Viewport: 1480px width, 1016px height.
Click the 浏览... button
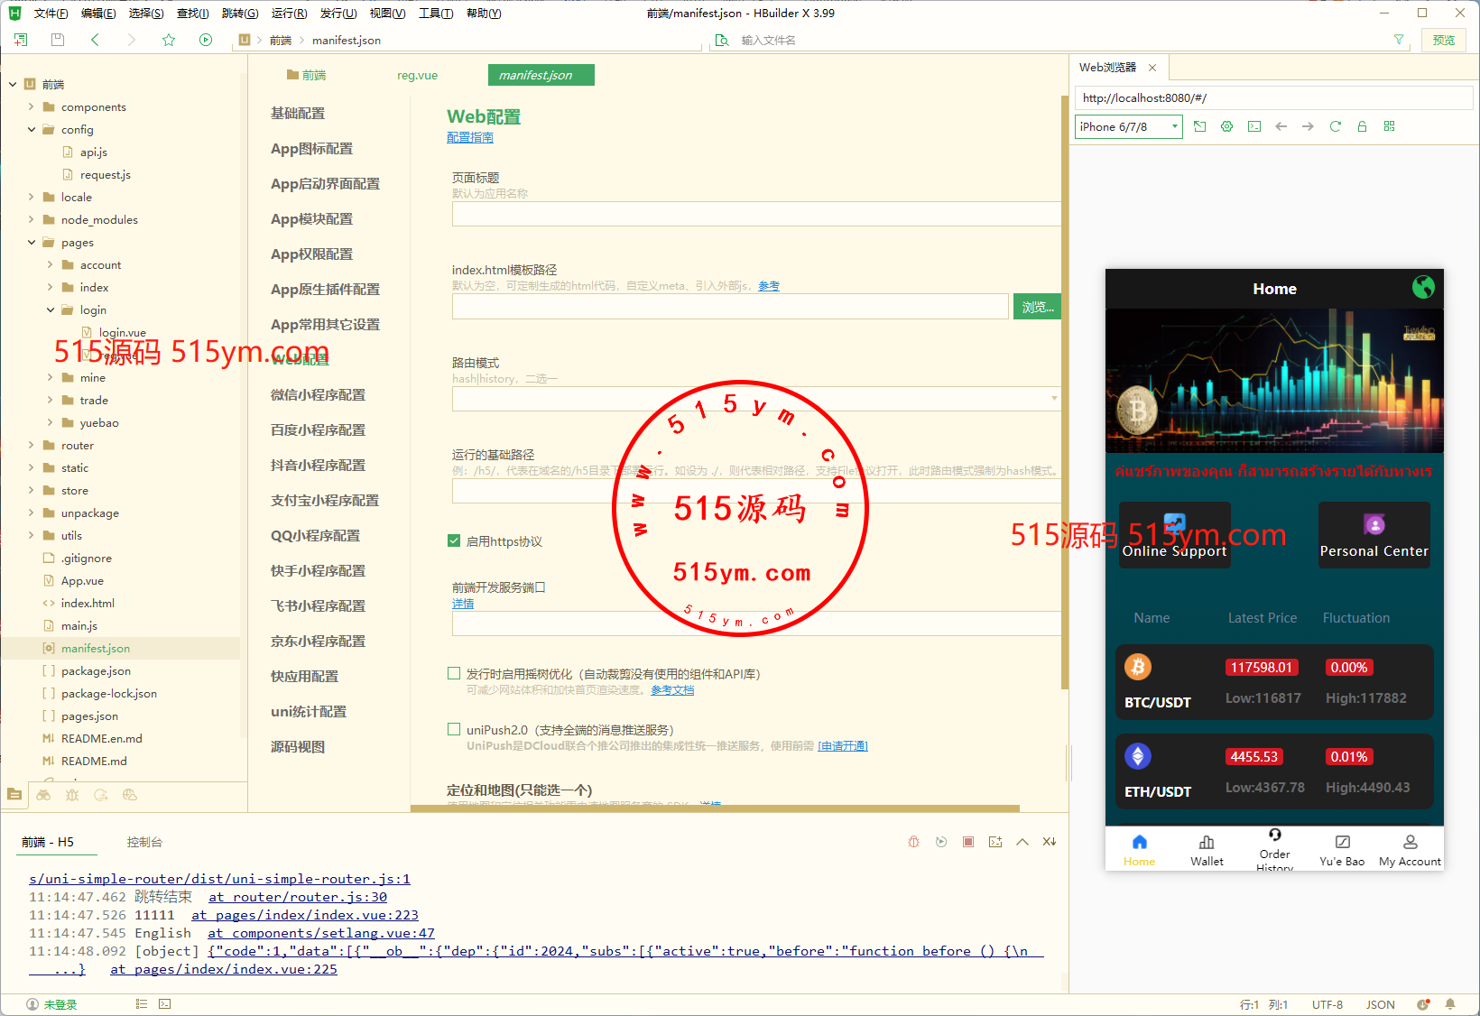tap(1037, 307)
